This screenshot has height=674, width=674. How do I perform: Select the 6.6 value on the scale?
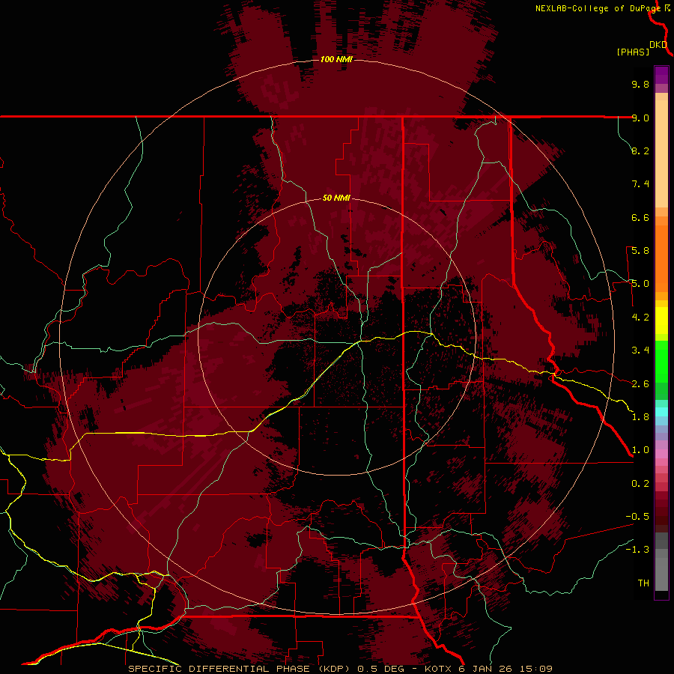640,217
